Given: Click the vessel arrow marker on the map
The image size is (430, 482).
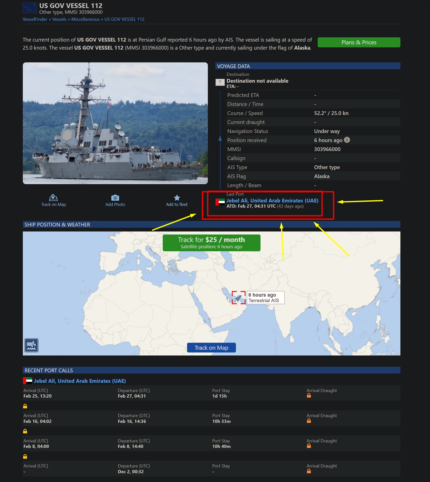Looking at the screenshot, I should (x=238, y=298).
